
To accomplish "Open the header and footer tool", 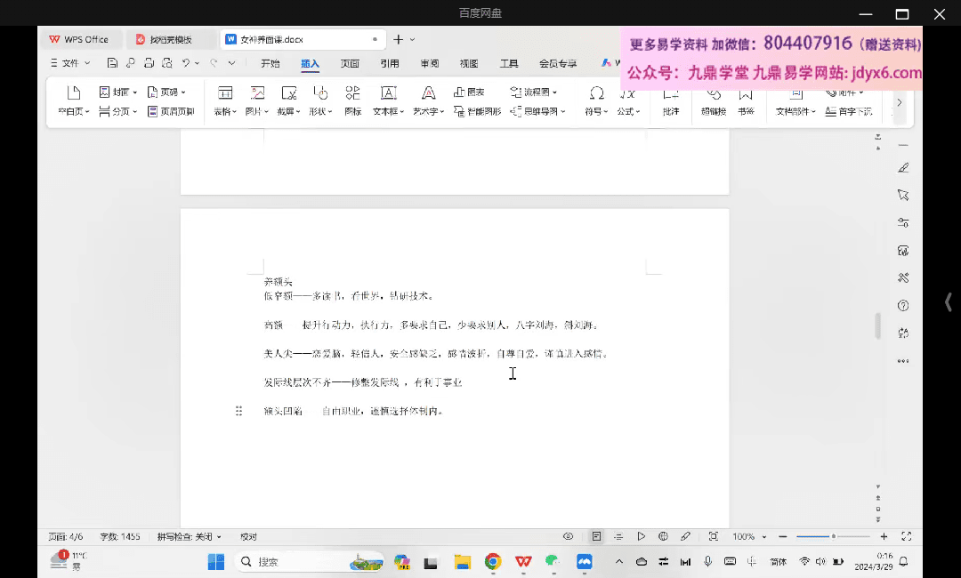I will [171, 111].
